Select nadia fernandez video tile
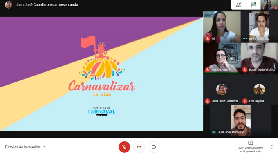The image size is (278, 156). (259, 27)
